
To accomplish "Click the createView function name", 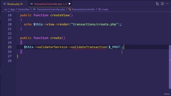I will click(60, 15).
